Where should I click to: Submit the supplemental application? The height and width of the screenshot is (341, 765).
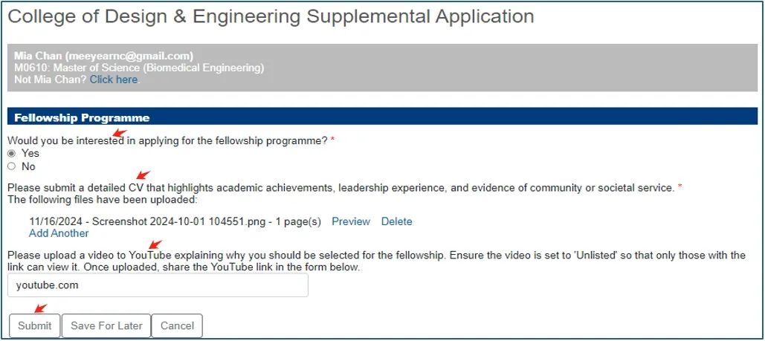[35, 326]
